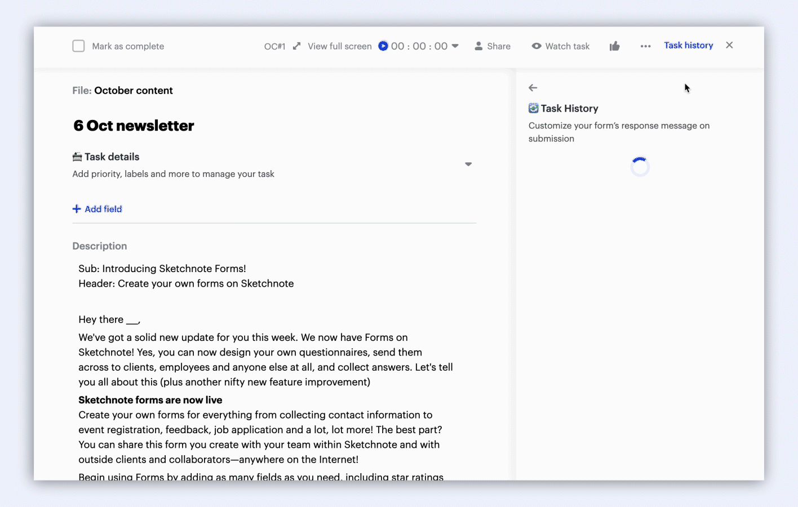The width and height of the screenshot is (798, 507).
Task: Click the thumbs up like icon
Action: (x=615, y=46)
